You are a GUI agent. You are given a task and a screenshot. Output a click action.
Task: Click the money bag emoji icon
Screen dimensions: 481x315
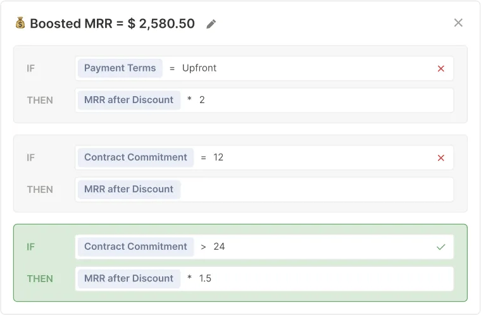(20, 23)
